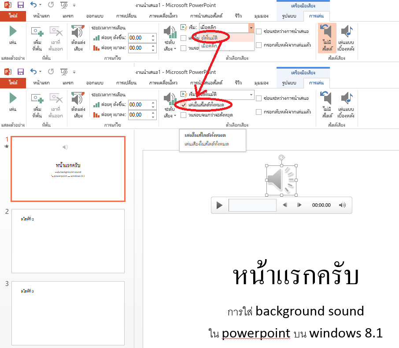Image resolution: width=399 pixels, height=348 pixels.
Task: Click เล่นแบบเบื้องหลัง play in background, upper ribbon
Action: (x=346, y=38)
